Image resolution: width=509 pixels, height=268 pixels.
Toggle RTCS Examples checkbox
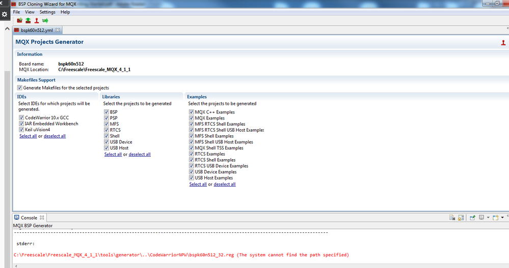[192, 154]
